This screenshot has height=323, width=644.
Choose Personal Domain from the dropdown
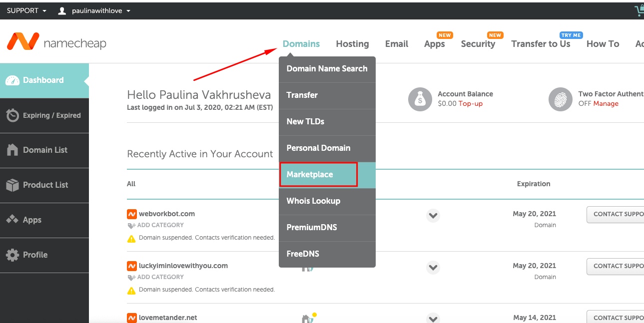coord(327,148)
